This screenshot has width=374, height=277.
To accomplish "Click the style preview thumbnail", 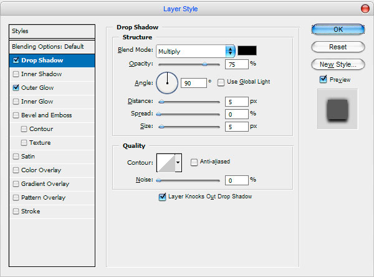I will click(337, 109).
